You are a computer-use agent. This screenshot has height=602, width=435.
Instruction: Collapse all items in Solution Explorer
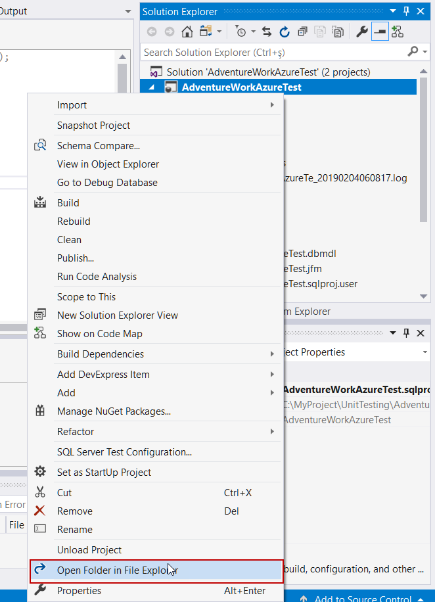tap(302, 32)
